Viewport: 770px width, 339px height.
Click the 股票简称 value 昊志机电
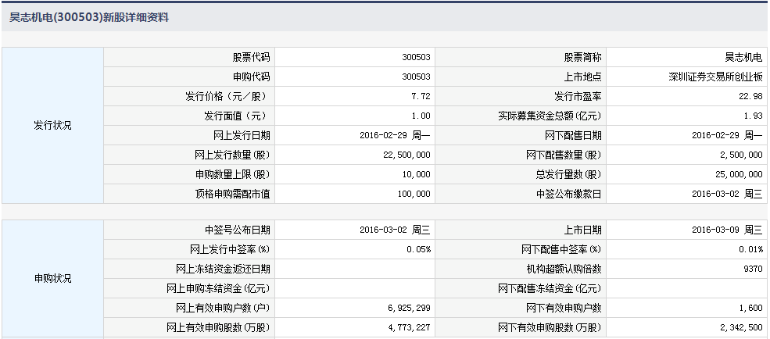click(743, 57)
